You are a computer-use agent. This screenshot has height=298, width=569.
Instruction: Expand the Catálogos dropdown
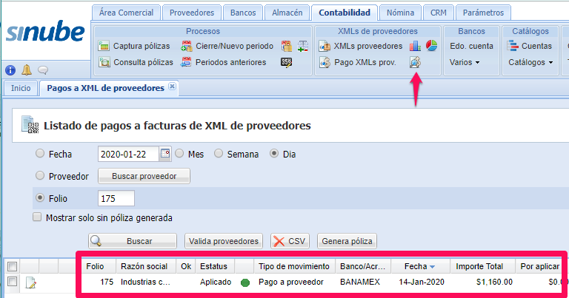[x=530, y=62]
